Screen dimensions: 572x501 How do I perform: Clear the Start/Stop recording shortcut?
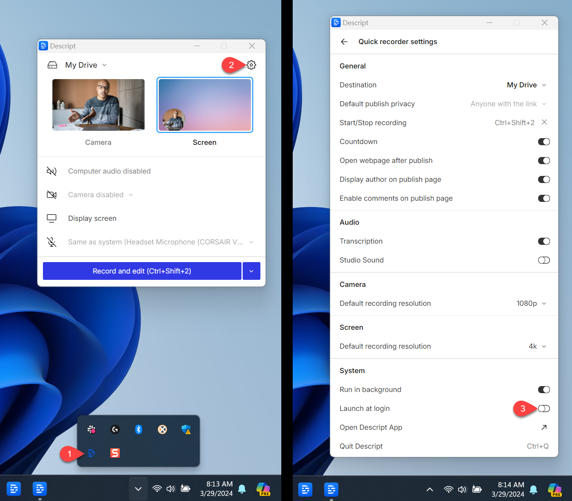pyautogui.click(x=544, y=122)
